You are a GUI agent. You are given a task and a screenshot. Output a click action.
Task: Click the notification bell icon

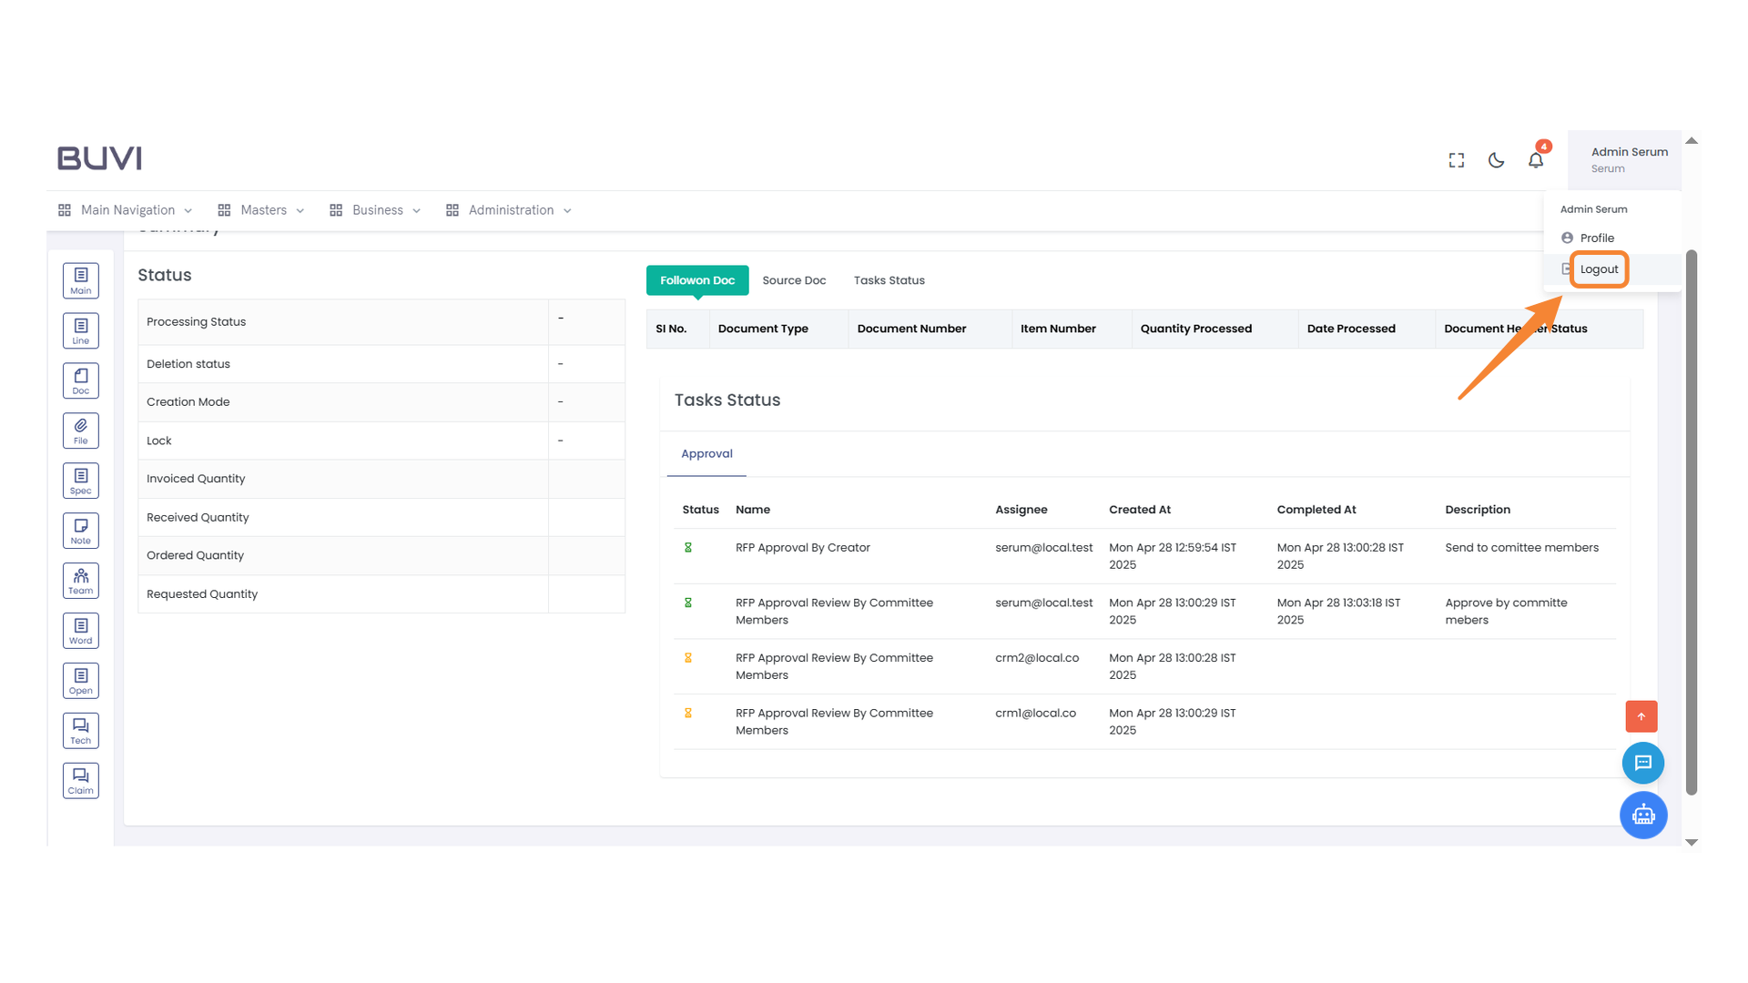(1536, 160)
